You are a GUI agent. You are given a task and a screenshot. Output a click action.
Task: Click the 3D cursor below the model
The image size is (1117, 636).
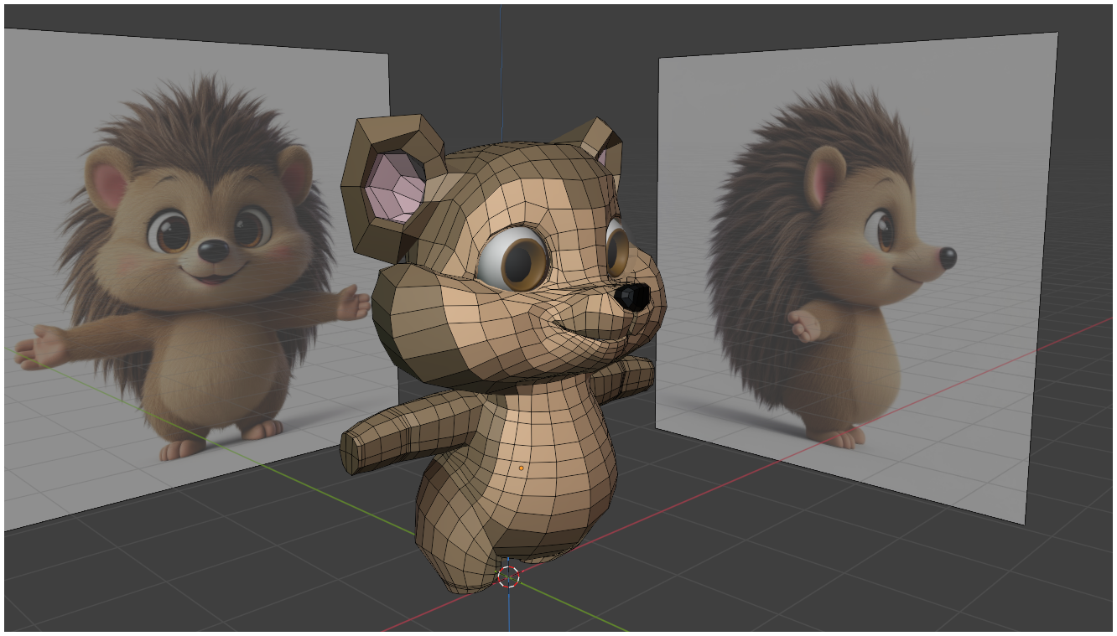[x=509, y=577]
